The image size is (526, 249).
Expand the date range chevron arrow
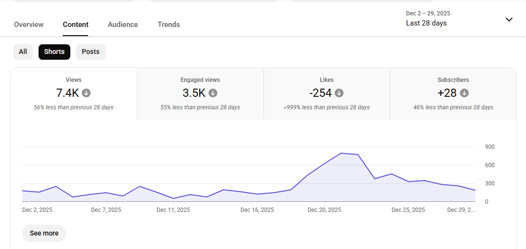509,19
